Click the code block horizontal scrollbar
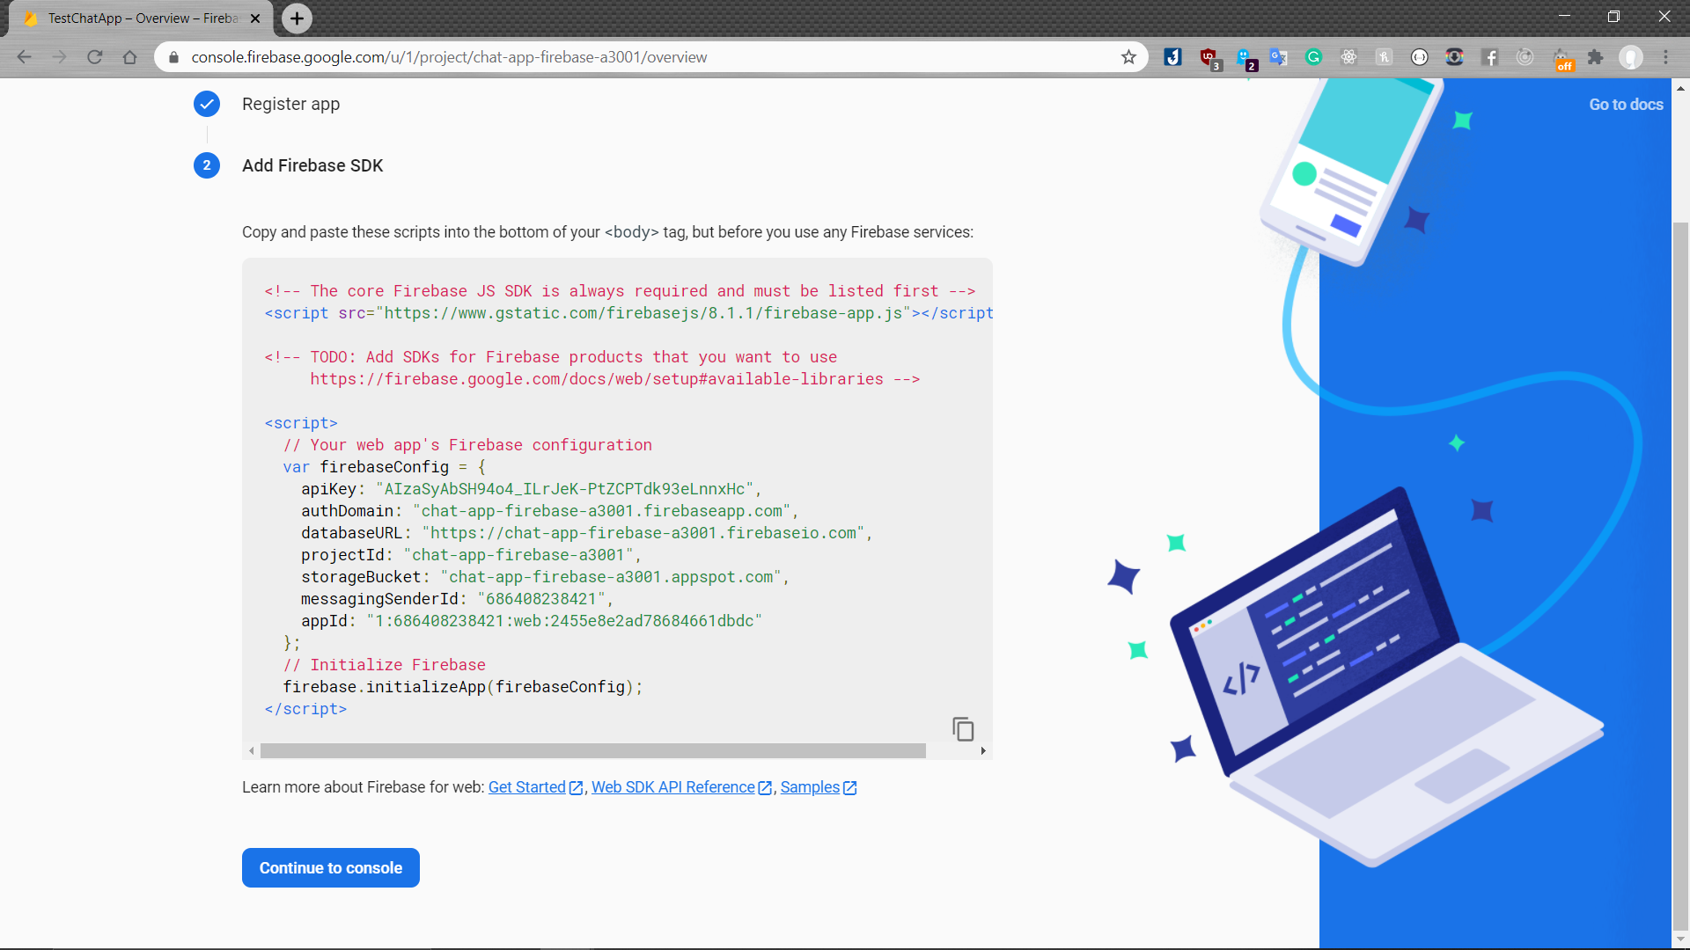1690x950 pixels. point(592,751)
